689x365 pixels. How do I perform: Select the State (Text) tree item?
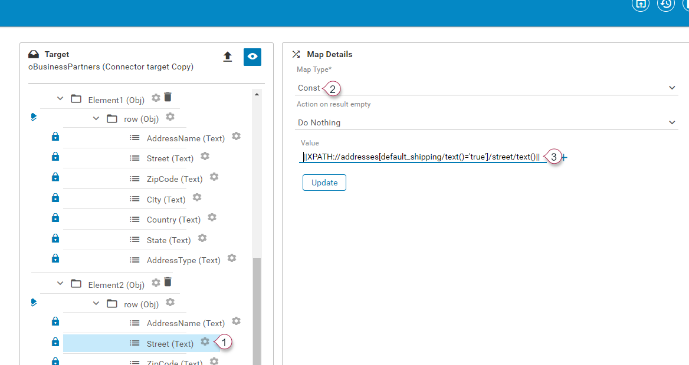[x=168, y=240]
